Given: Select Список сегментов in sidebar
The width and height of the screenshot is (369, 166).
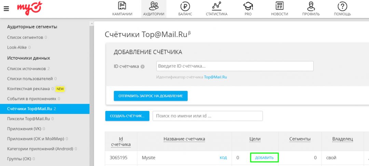Looking at the screenshot, I should [25, 37].
